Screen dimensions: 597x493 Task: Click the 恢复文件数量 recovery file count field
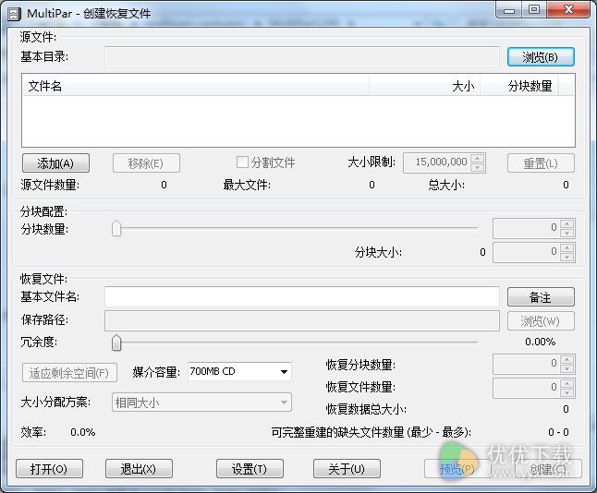526,388
